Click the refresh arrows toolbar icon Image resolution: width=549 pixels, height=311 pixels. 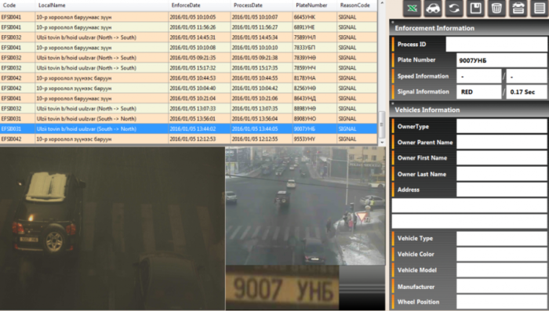click(x=454, y=8)
